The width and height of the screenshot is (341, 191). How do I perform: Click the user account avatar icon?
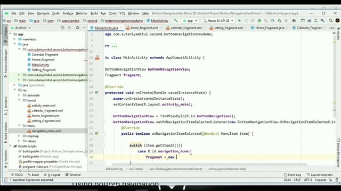pos(337,21)
